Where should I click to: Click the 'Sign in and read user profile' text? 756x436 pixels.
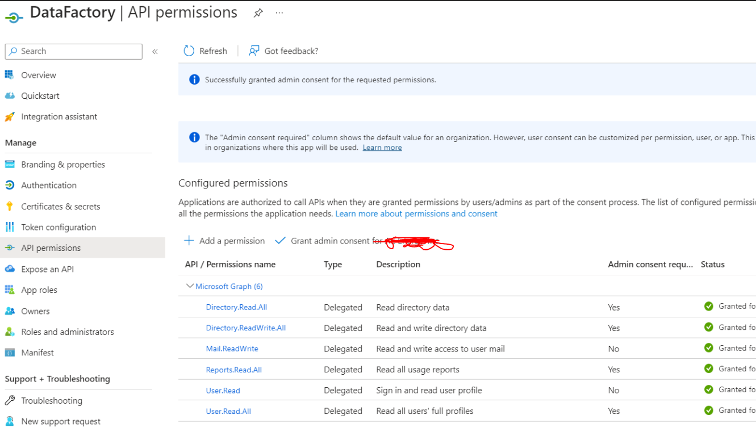429,391
